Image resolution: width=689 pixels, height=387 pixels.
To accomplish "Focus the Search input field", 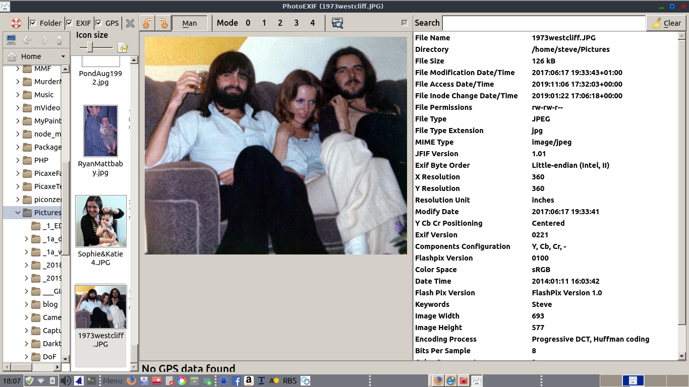I will [544, 23].
